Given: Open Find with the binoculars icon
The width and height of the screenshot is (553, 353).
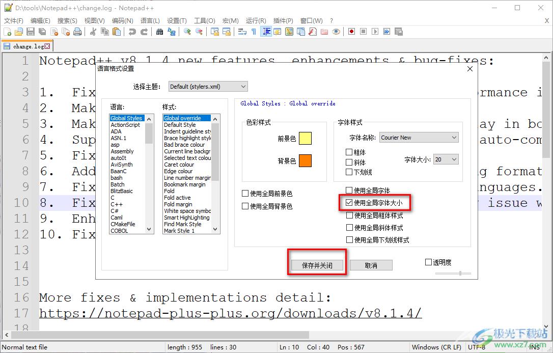Looking at the screenshot, I should coord(160,32).
